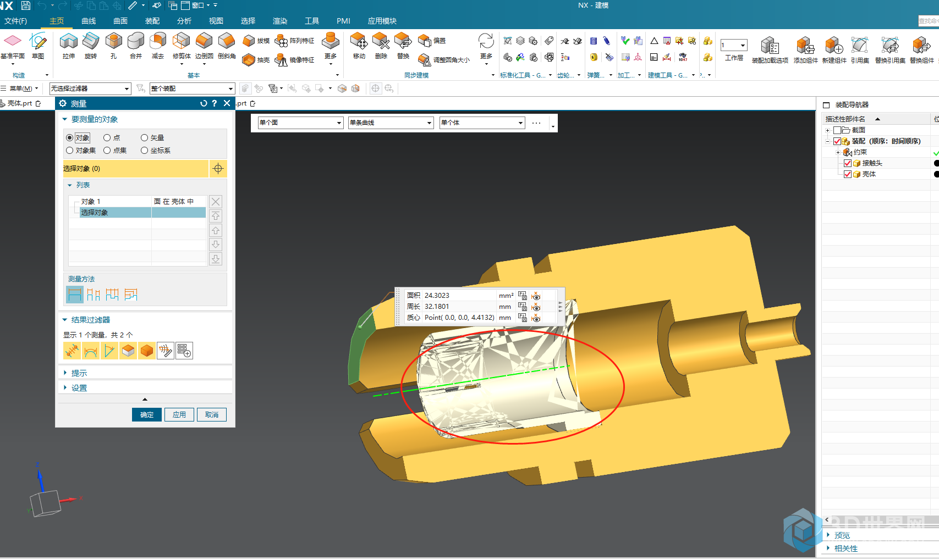Select the 删除 delete face tool

381,46
